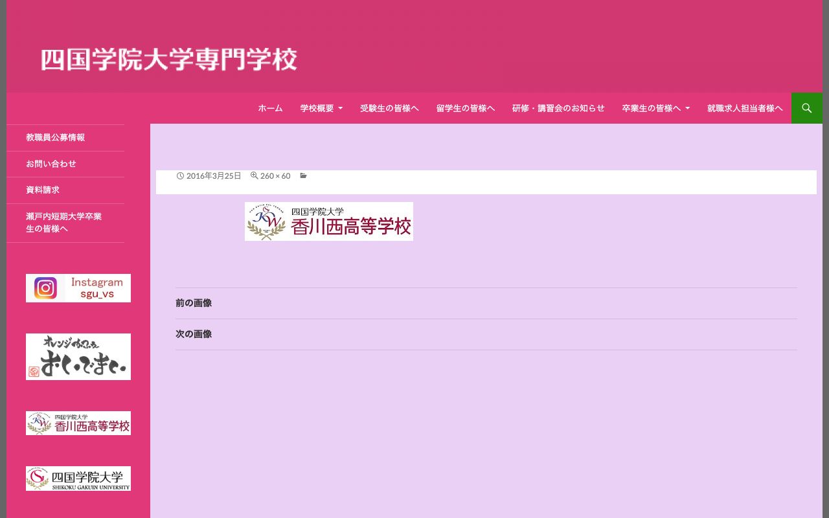Open the 留学生の皆様へ menu item

coord(466,108)
